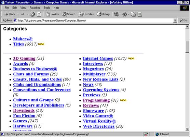Open the Favorites toolbar button
The width and height of the screenshot is (190, 137).
tap(86, 14)
